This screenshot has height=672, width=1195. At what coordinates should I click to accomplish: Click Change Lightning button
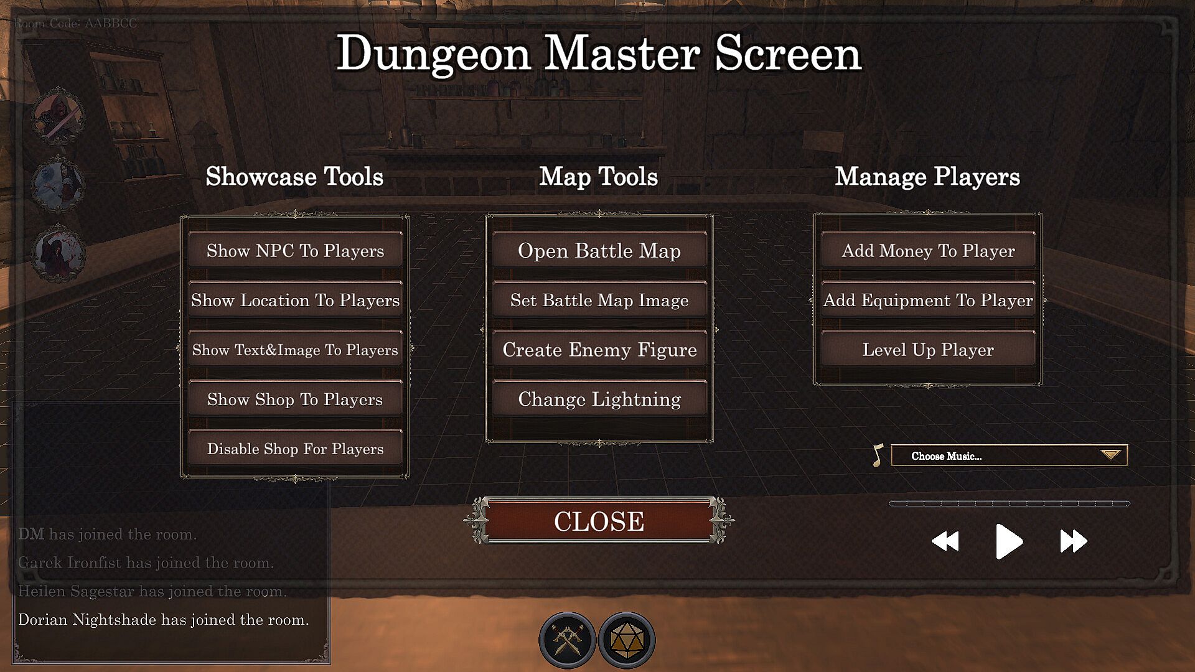pyautogui.click(x=599, y=399)
